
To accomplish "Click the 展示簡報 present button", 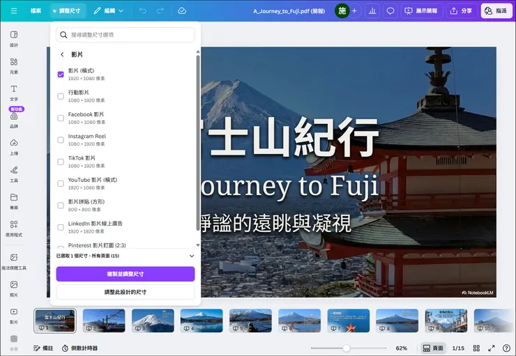I will [421, 11].
